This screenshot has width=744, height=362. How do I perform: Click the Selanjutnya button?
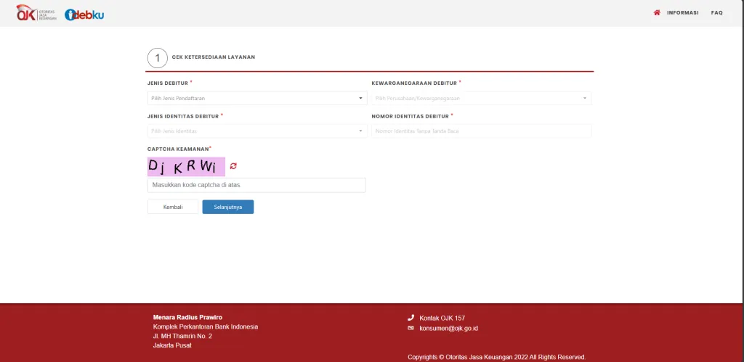tap(227, 207)
